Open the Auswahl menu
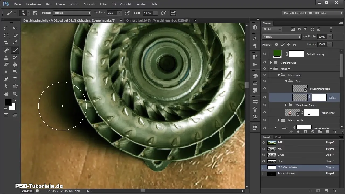The width and height of the screenshot is (345, 194). [89, 4]
